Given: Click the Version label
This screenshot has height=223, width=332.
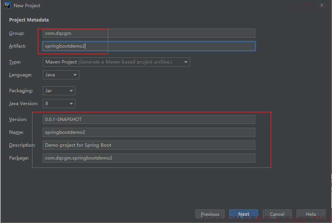Looking at the screenshot, I should click(x=18, y=119).
